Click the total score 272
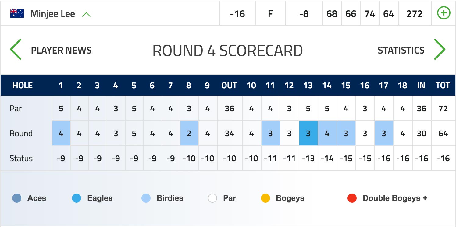The width and height of the screenshot is (456, 227). [415, 14]
